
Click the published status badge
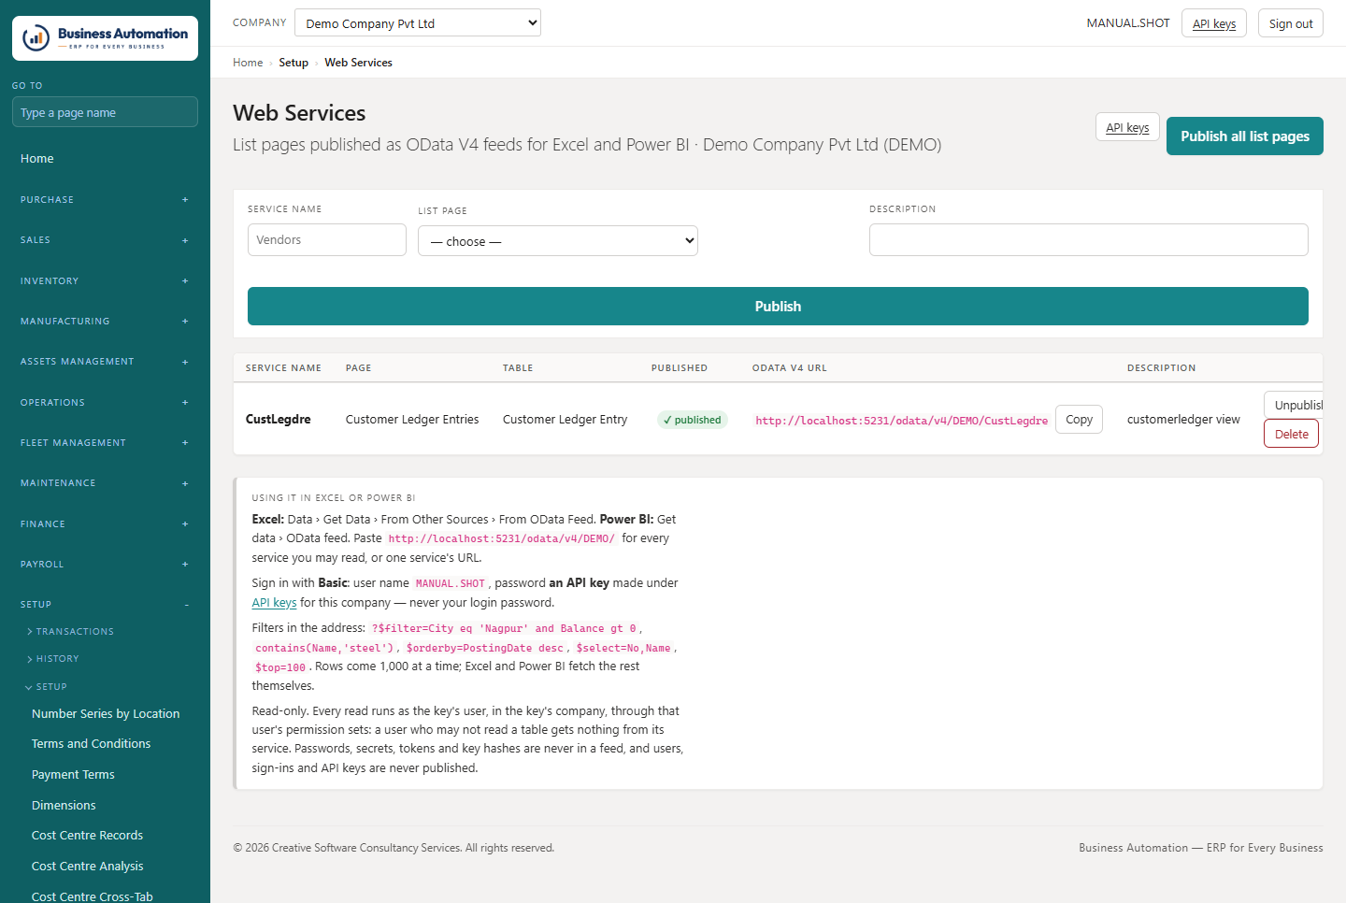[x=692, y=420]
